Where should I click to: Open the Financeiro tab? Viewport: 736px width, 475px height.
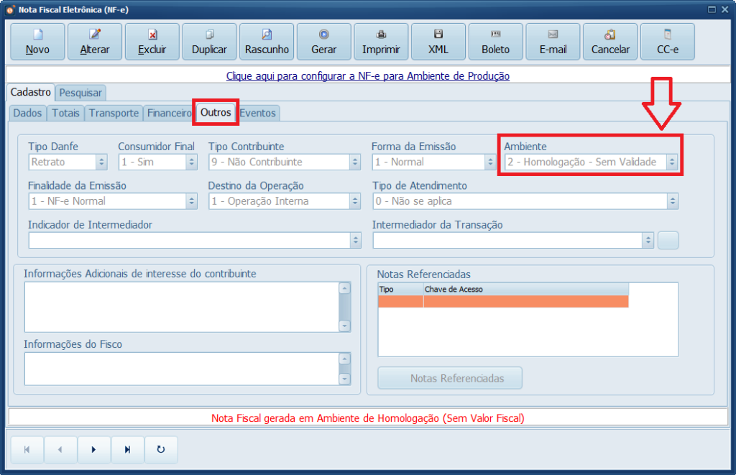[169, 113]
